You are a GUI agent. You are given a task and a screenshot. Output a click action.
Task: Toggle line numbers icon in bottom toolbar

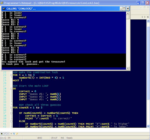point(8,134)
